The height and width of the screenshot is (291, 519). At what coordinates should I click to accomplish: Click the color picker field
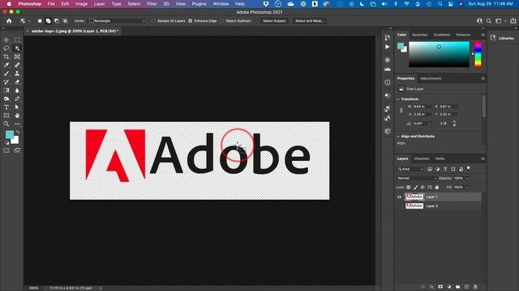click(439, 54)
